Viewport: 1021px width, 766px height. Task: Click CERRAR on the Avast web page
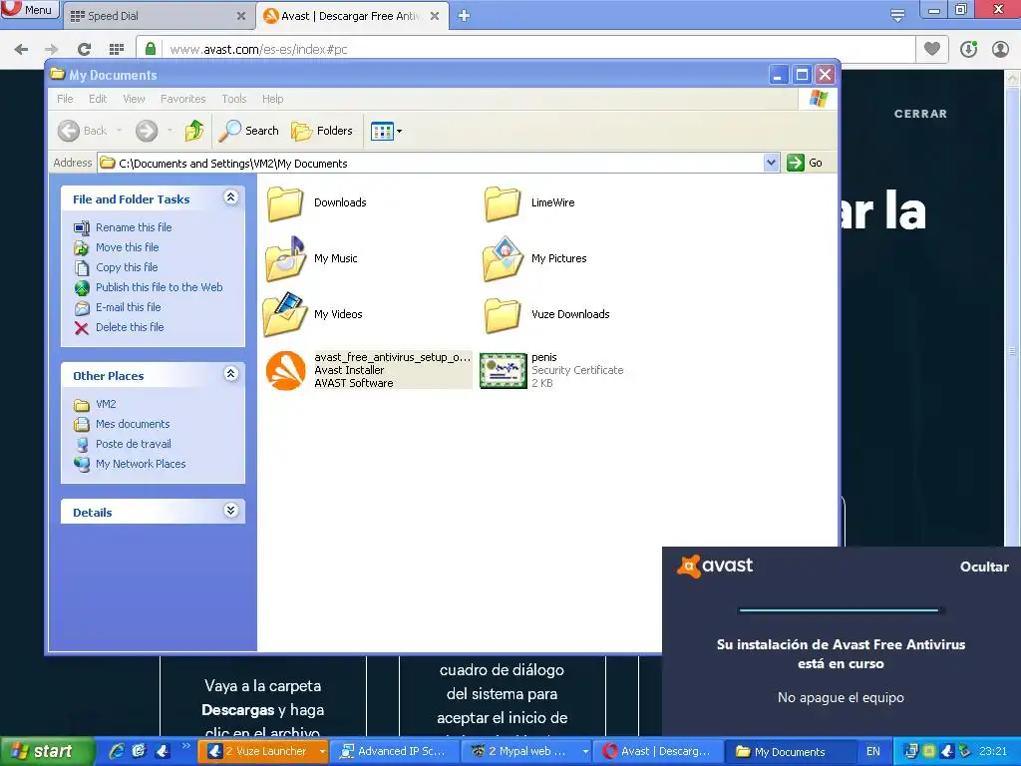[x=920, y=114]
